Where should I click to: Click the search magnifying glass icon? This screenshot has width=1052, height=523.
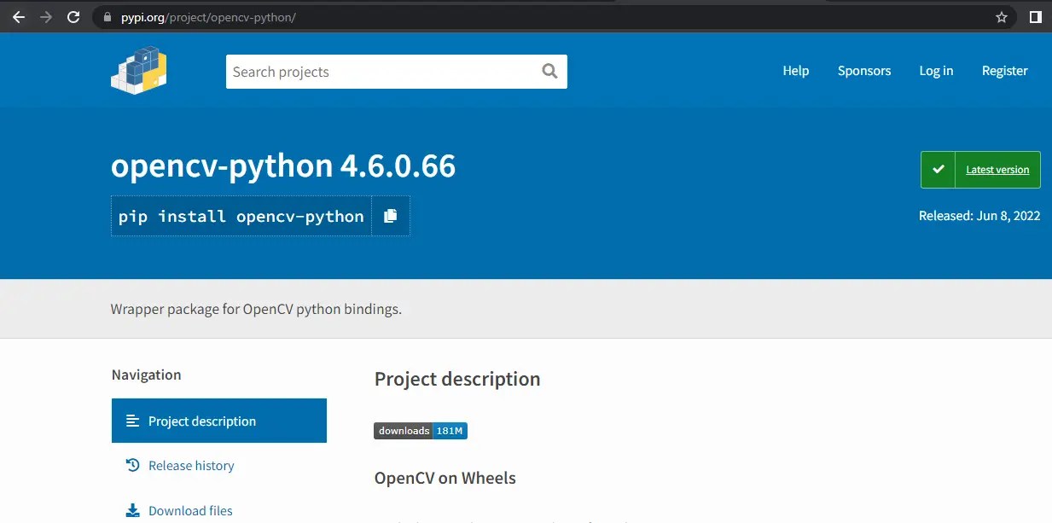[549, 72]
